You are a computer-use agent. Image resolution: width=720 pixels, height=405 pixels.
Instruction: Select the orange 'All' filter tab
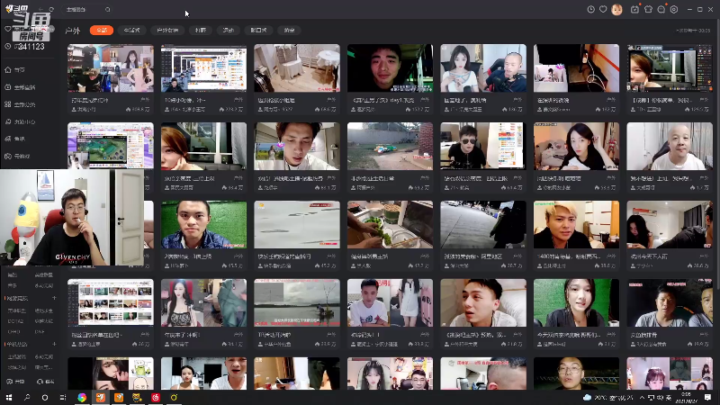pos(102,31)
